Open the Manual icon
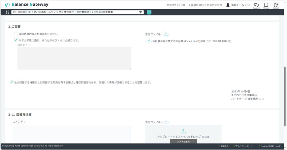 point(266,5)
